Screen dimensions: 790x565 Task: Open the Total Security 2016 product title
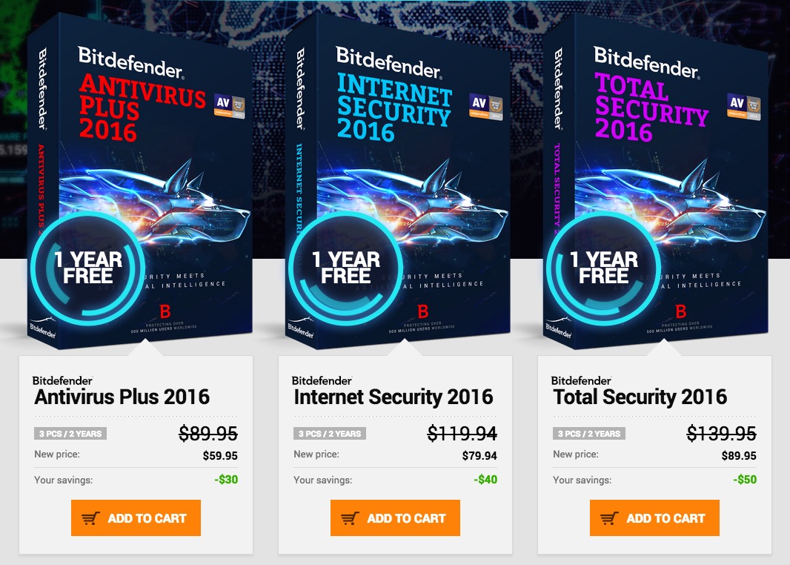click(x=640, y=397)
